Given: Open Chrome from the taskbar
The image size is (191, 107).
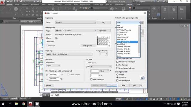Looking at the screenshot, I should [24, 104].
